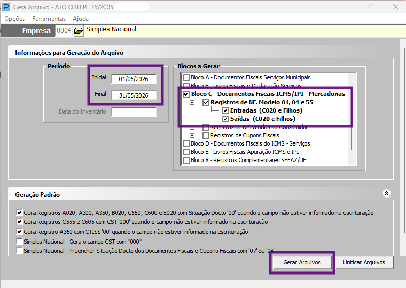Expand Registros de Cupons Fiscais node

coord(192,135)
